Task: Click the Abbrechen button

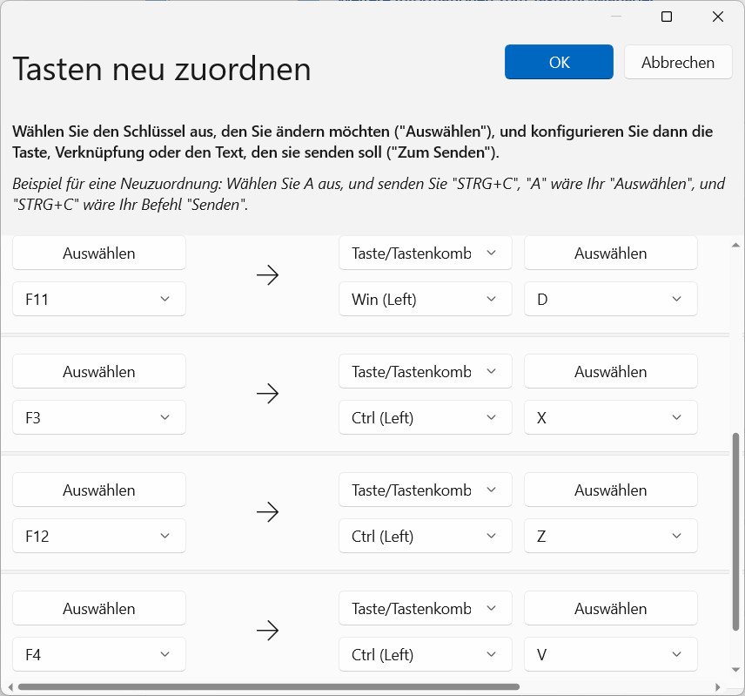Action: [677, 62]
